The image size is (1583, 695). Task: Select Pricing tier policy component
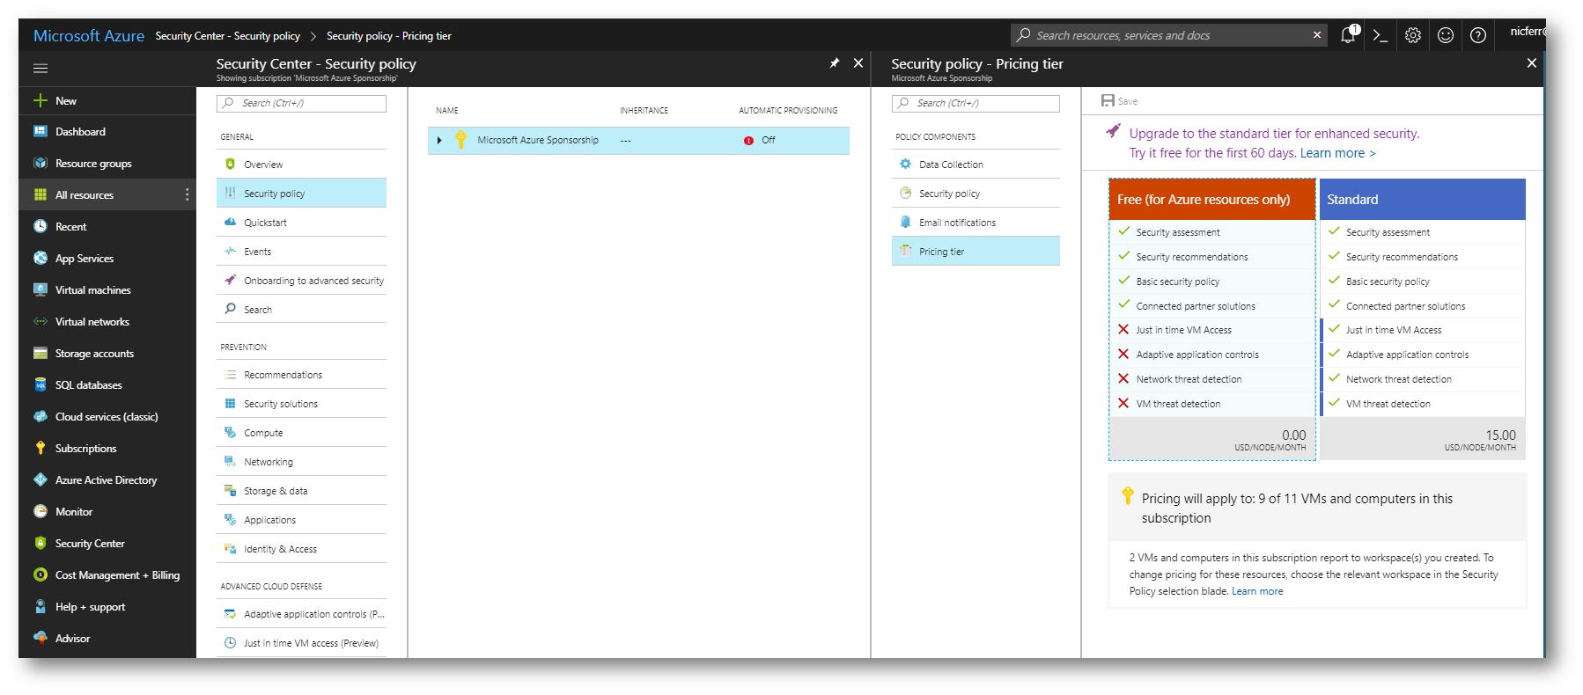click(x=976, y=252)
